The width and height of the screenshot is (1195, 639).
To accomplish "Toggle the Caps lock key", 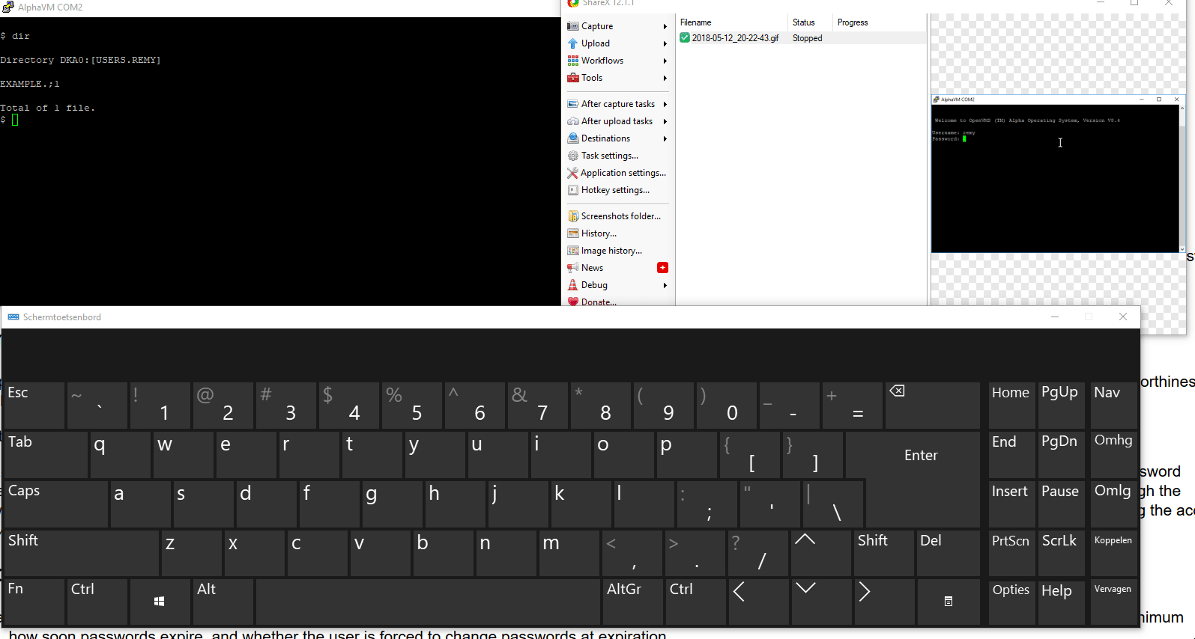I will coord(56,504).
